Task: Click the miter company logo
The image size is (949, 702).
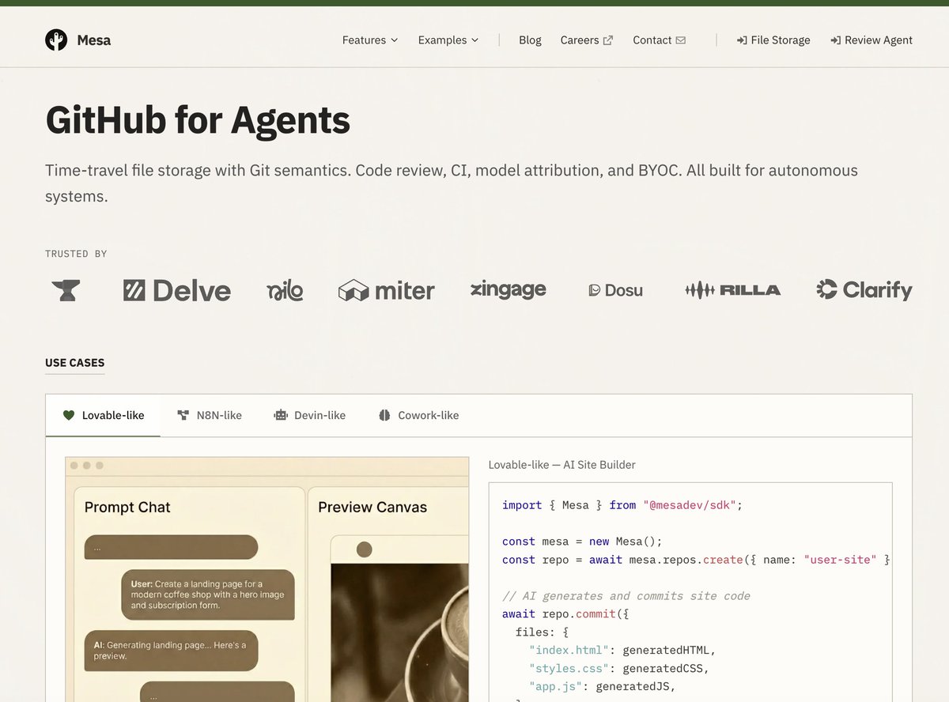Action: pyautogui.click(x=387, y=290)
